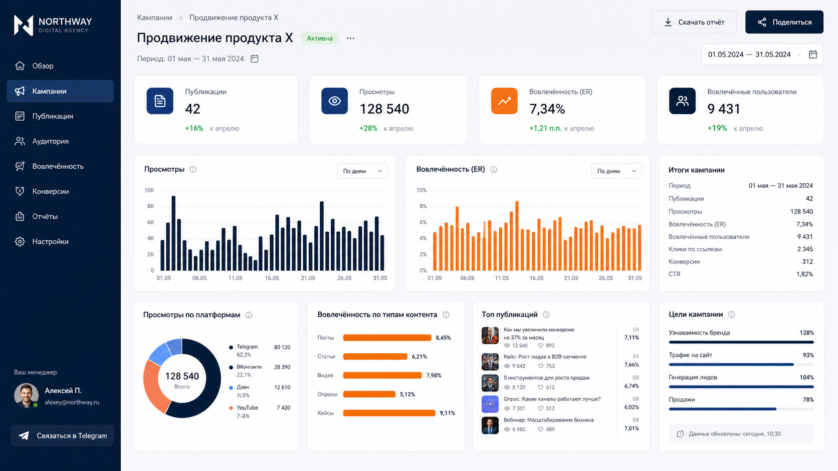Click the alexey@northway.ru email text

click(x=72, y=402)
